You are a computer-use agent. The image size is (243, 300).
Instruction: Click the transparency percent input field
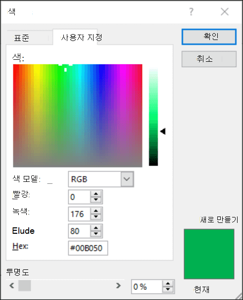click(x=147, y=287)
